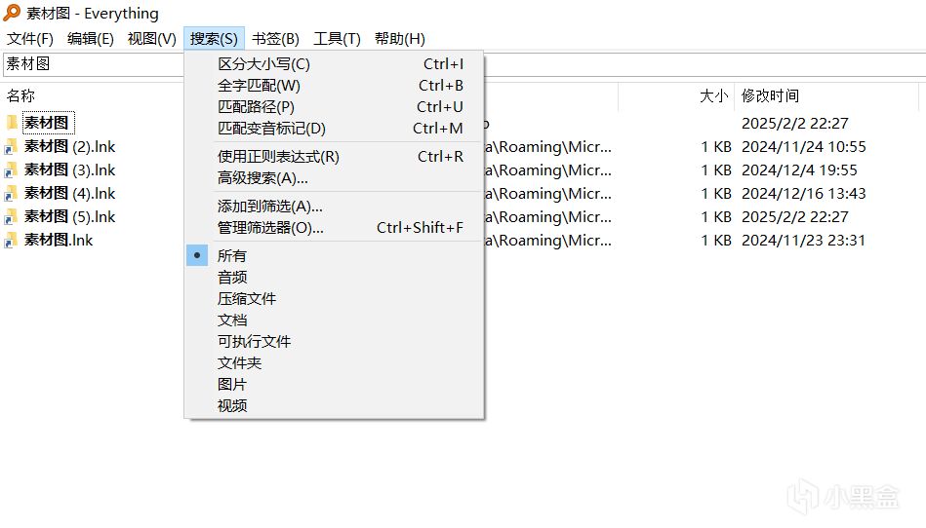Open the 书签(B) menu
The width and height of the screenshot is (926, 528).
coord(275,39)
